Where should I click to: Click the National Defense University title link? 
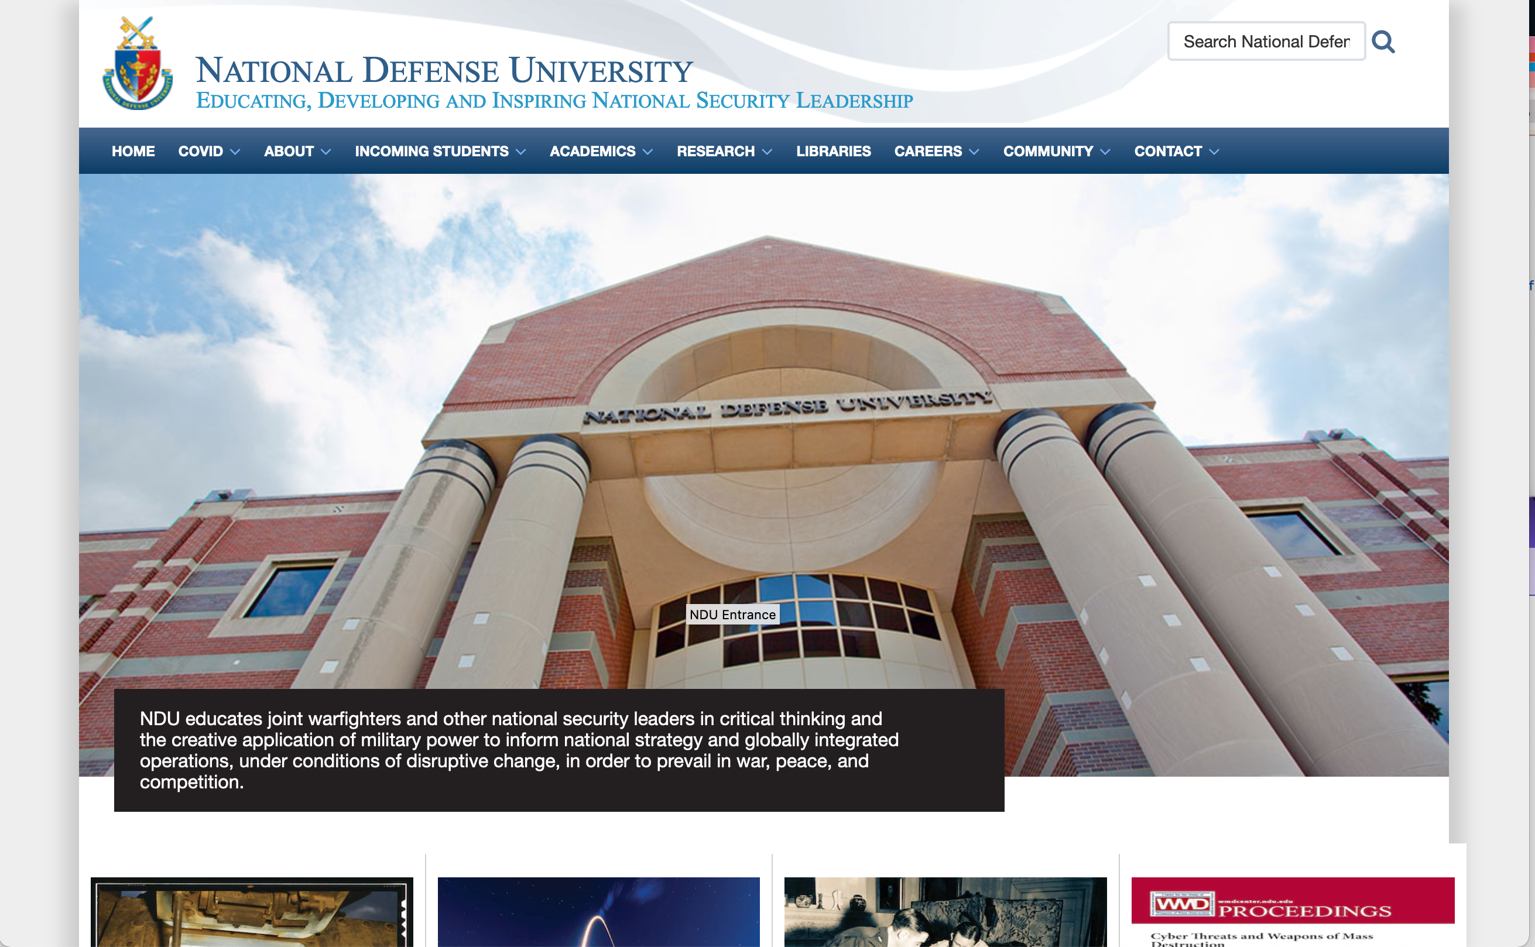(x=444, y=70)
